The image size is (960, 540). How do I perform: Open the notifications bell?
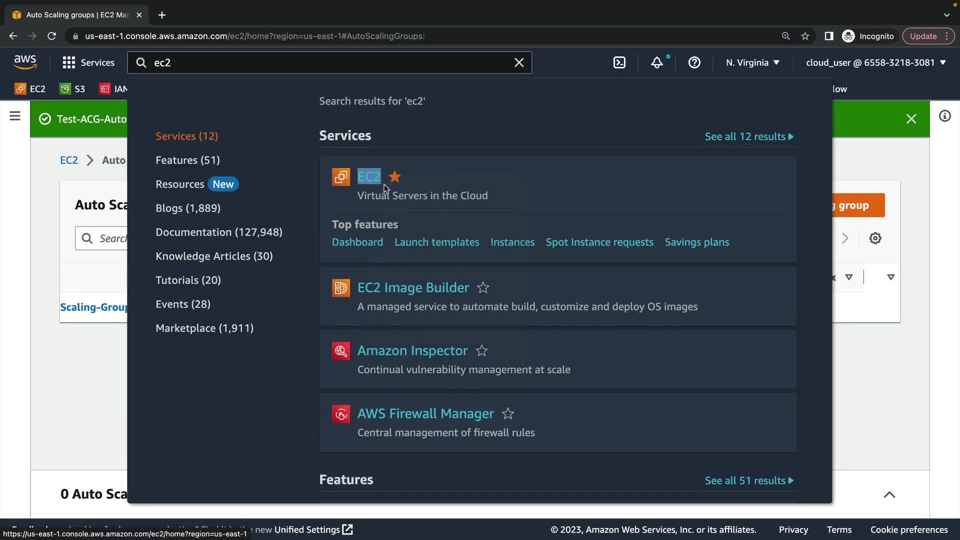click(x=656, y=62)
